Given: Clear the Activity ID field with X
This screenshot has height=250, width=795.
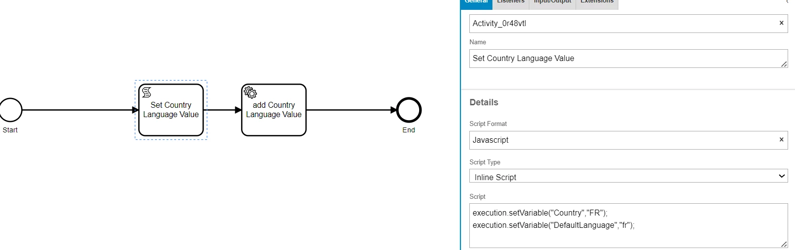Looking at the screenshot, I should tap(781, 23).
